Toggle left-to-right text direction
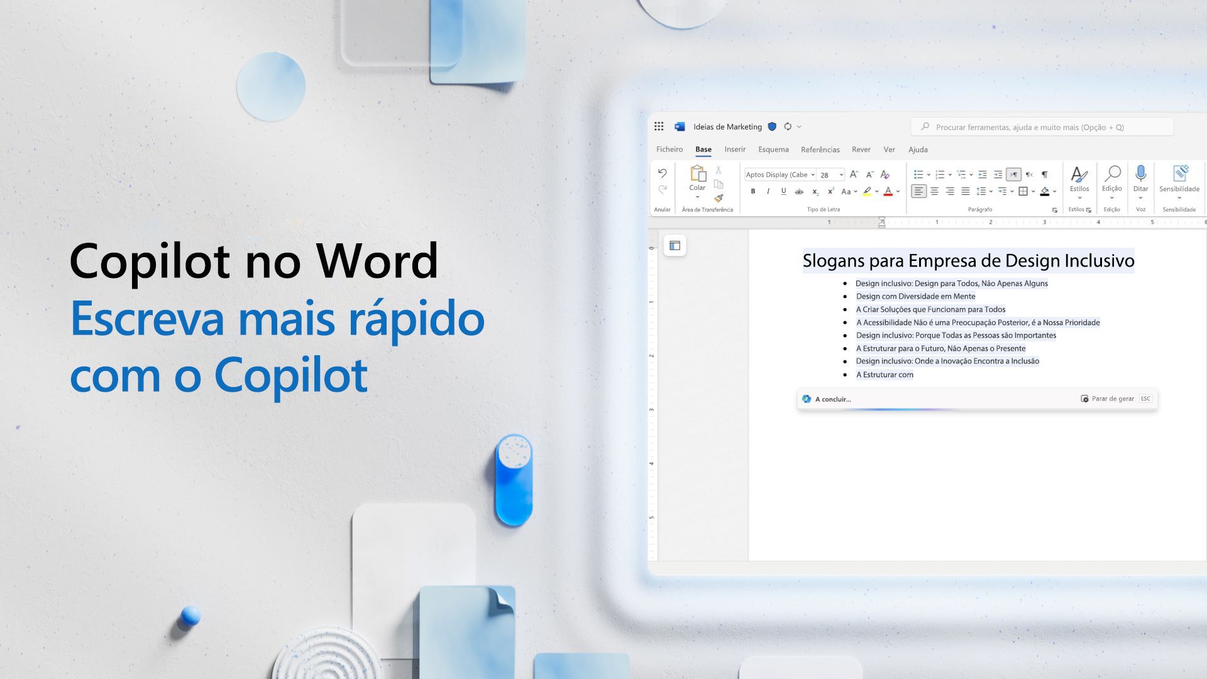Screen dimensions: 1207x679 (x=1013, y=174)
